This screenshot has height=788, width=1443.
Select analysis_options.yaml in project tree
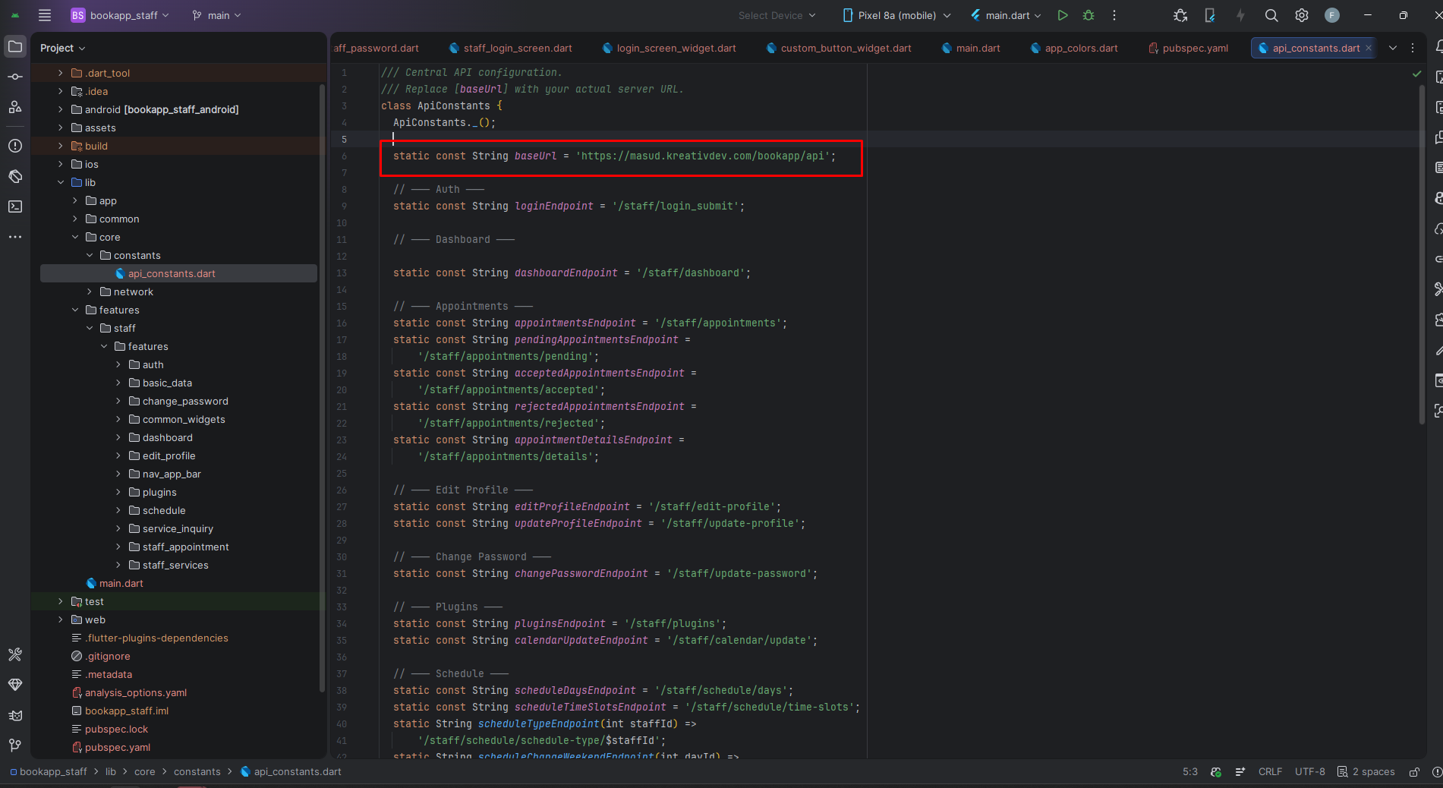135,692
